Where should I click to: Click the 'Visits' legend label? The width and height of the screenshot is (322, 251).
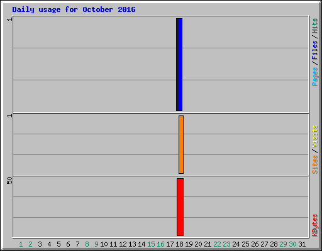coord(314,136)
